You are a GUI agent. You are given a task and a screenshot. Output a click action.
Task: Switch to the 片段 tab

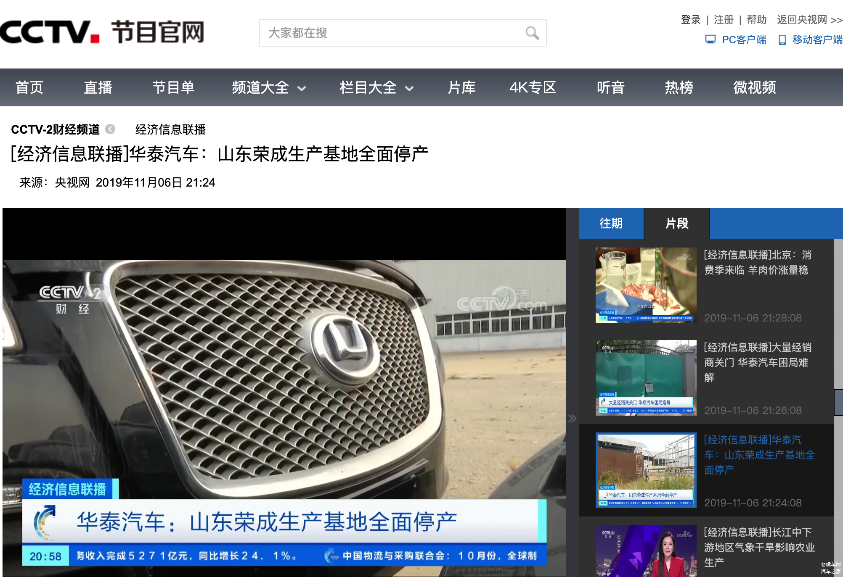[x=676, y=223]
